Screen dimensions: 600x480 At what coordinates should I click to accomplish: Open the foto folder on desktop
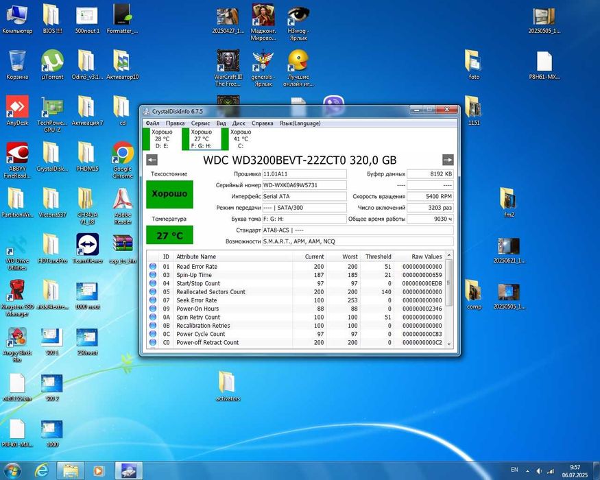click(474, 65)
